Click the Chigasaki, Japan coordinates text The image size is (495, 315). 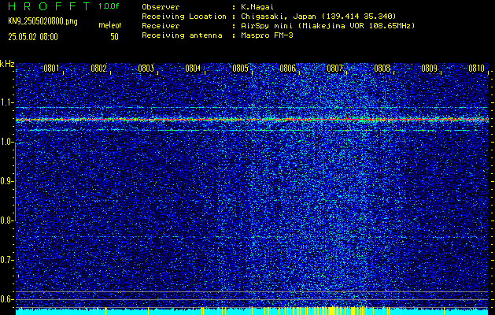[317, 17]
